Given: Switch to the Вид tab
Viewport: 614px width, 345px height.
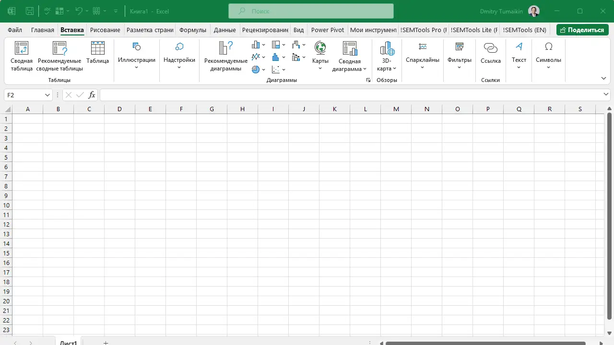Looking at the screenshot, I should click(299, 30).
